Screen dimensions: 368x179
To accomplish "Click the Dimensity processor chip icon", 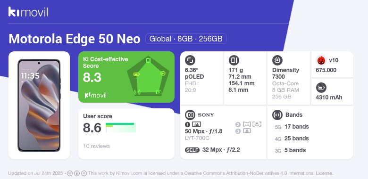I will point(277,60).
